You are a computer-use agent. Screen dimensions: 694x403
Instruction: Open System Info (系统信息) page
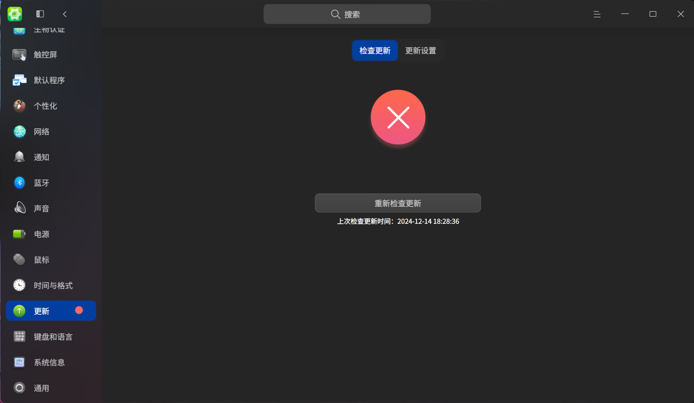49,362
